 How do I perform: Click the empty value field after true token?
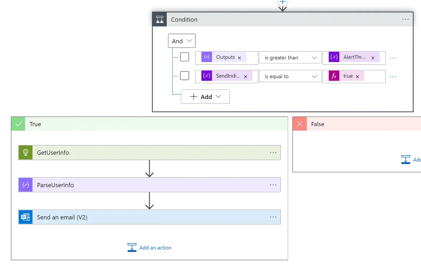[374, 76]
